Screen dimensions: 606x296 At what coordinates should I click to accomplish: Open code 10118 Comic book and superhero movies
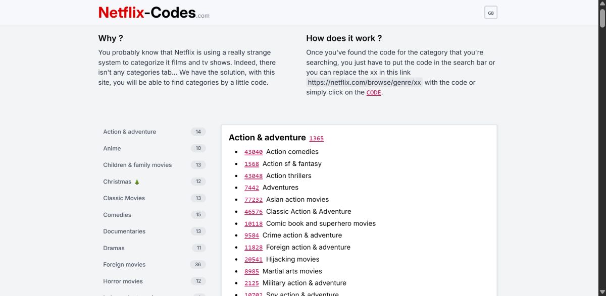coord(254,223)
